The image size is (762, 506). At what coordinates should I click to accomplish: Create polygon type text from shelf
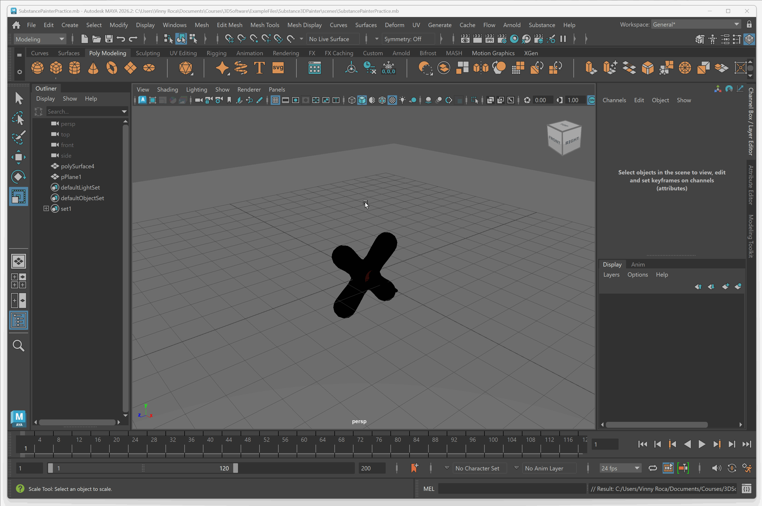(x=259, y=68)
